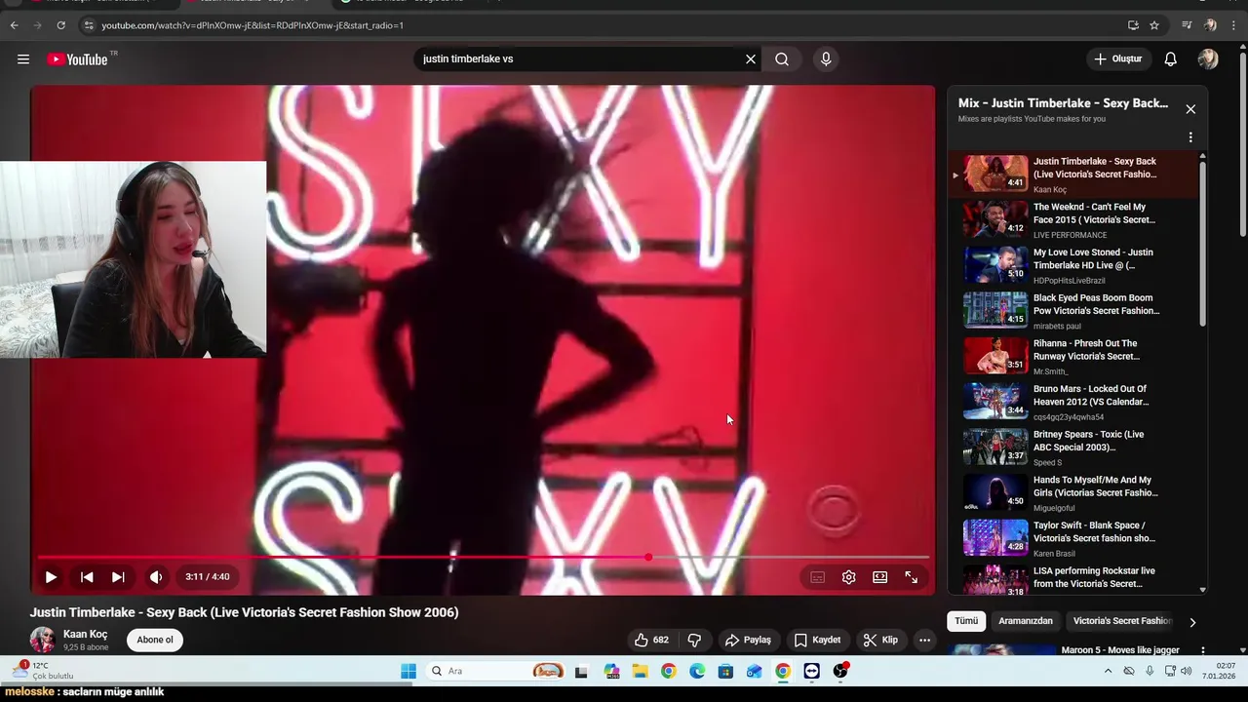1248x702 pixels.
Task: Open Microsoft Store from taskbar
Action: pos(725,671)
